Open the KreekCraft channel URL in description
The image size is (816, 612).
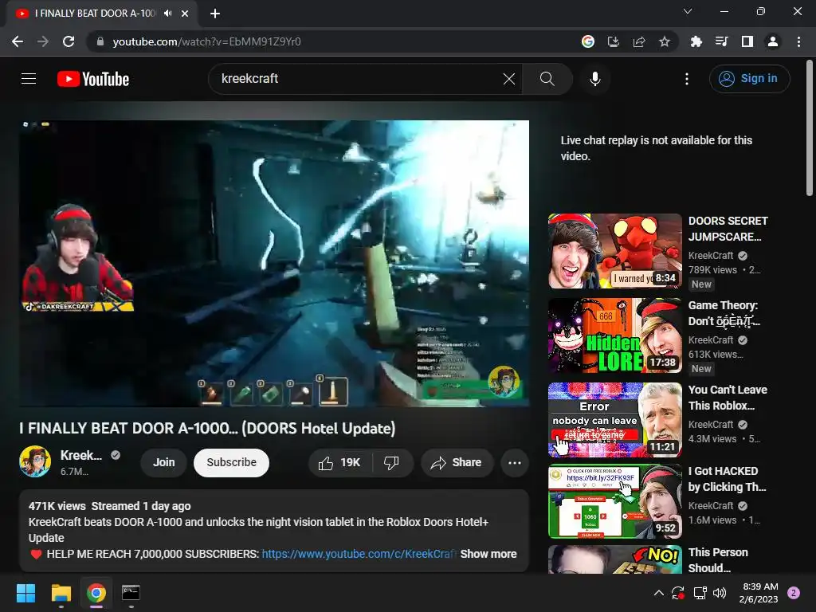pyautogui.click(x=359, y=555)
